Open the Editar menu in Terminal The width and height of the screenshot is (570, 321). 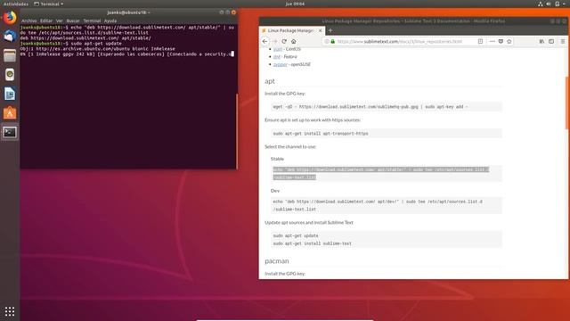click(46, 21)
